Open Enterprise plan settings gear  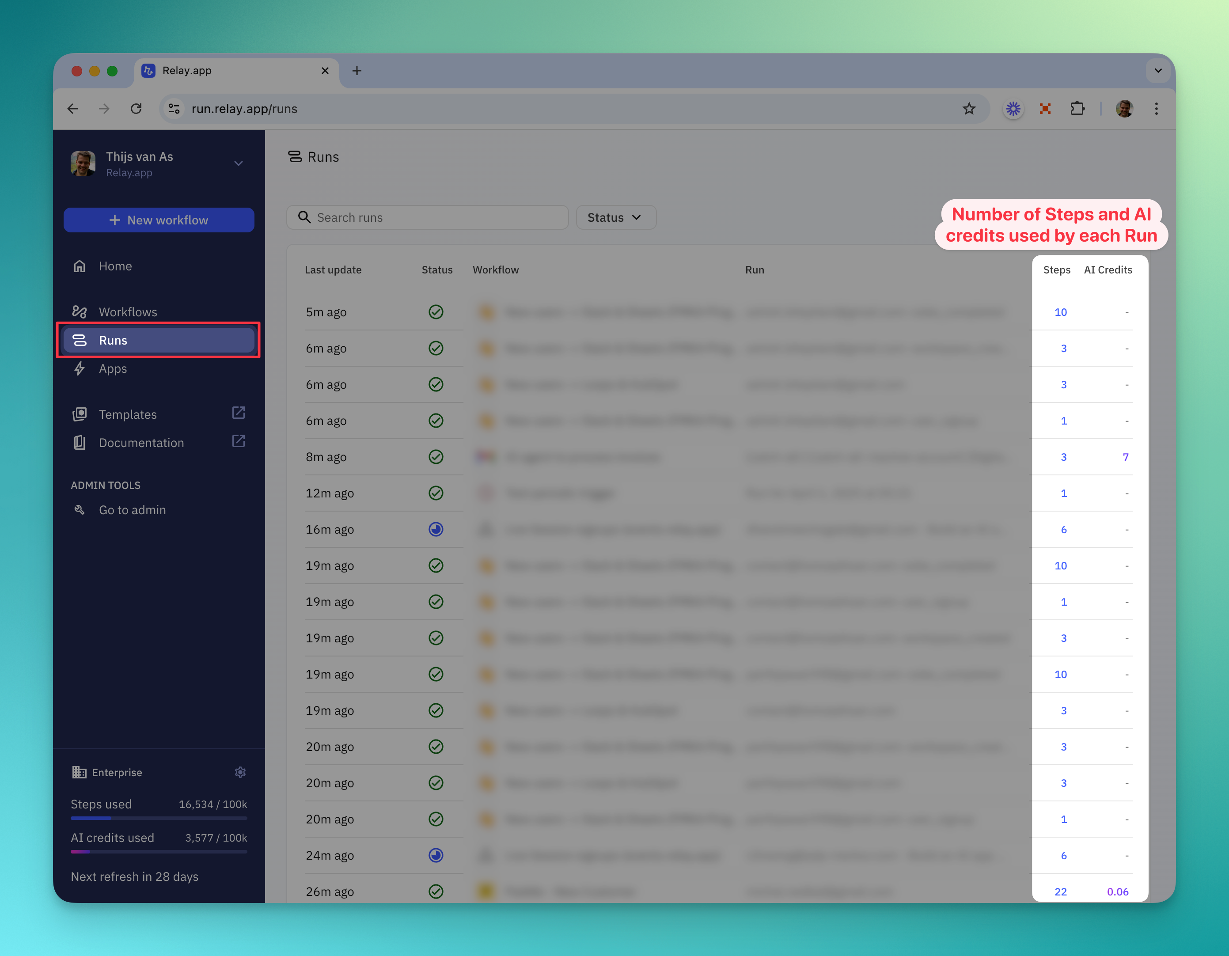pyautogui.click(x=240, y=772)
